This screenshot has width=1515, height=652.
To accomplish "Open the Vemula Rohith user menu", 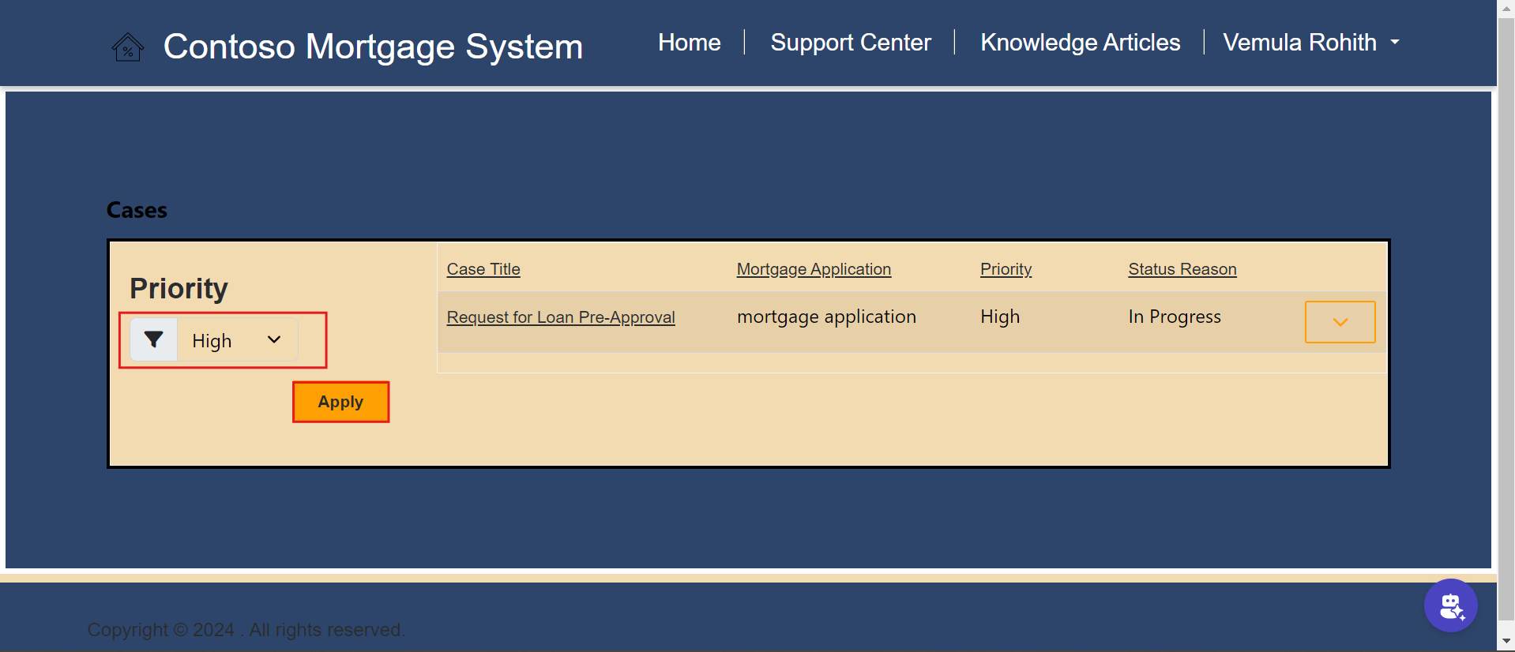I will click(x=1310, y=43).
